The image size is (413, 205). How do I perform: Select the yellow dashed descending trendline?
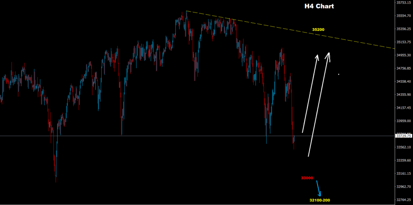(290, 30)
